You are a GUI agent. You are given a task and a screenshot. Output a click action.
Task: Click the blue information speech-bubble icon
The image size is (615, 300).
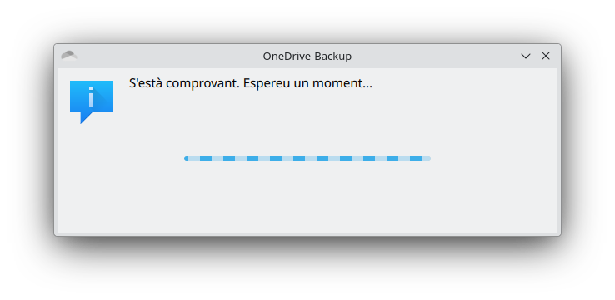pos(92,102)
